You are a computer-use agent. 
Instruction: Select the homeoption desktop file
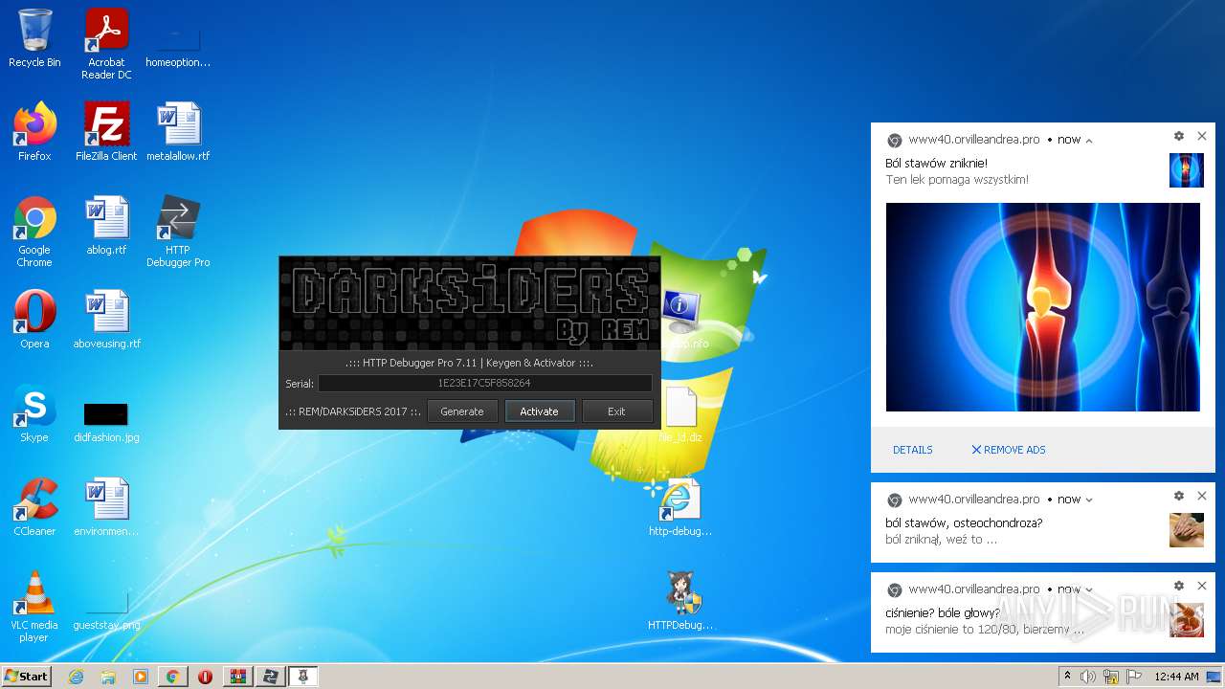178,43
